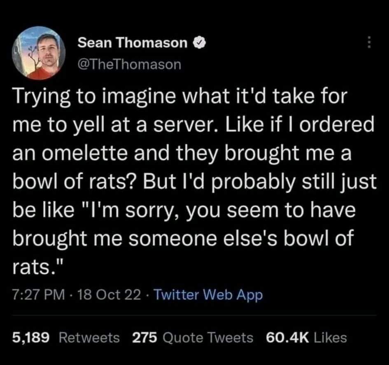Click the 5,189 retweet count number

pos(31,338)
